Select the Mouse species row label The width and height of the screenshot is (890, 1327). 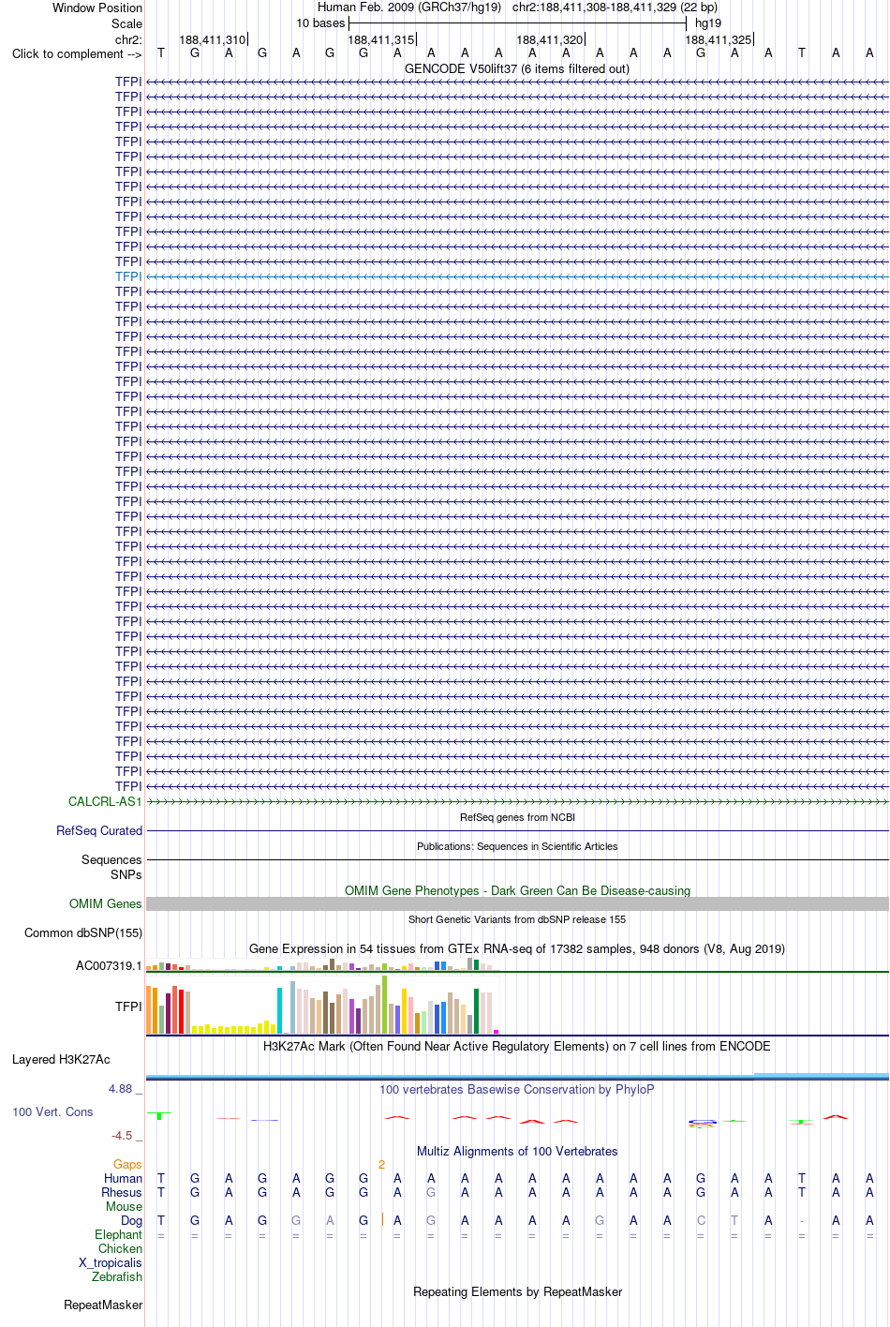[x=124, y=1206]
